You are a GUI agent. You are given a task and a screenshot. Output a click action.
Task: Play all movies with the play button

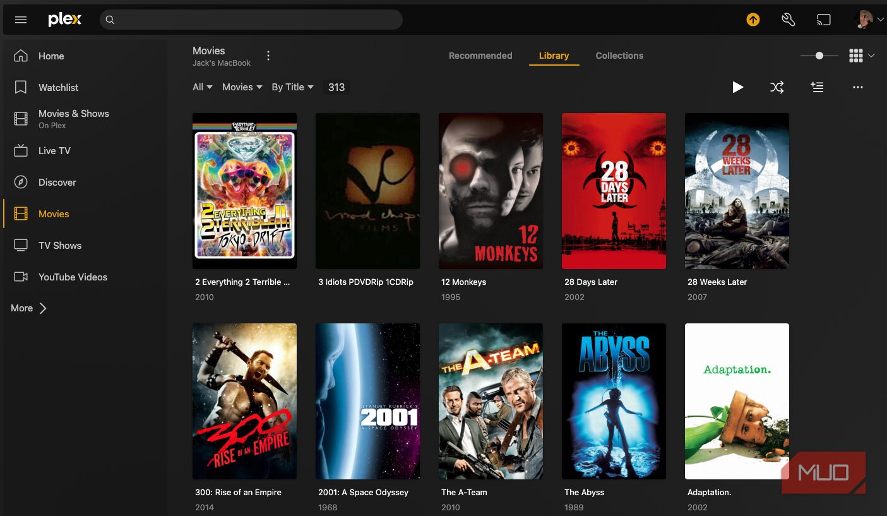pos(737,87)
